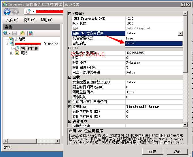Select the 虚拟内存限制(KB) property row
Viewport: 193px width, 157px height.
[x=127, y=111]
